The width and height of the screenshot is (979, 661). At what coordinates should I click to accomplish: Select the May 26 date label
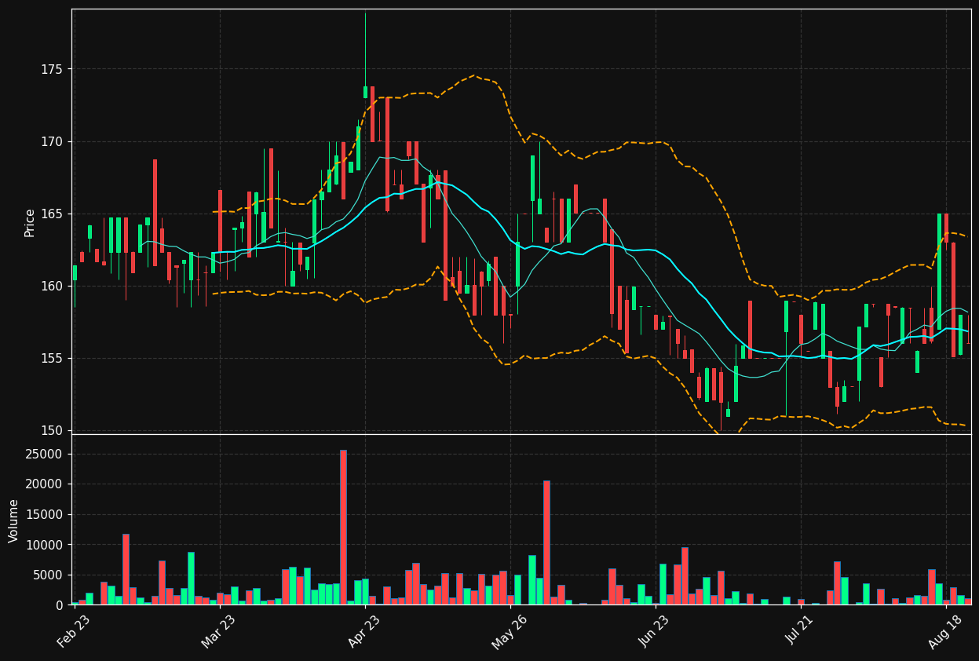(509, 632)
